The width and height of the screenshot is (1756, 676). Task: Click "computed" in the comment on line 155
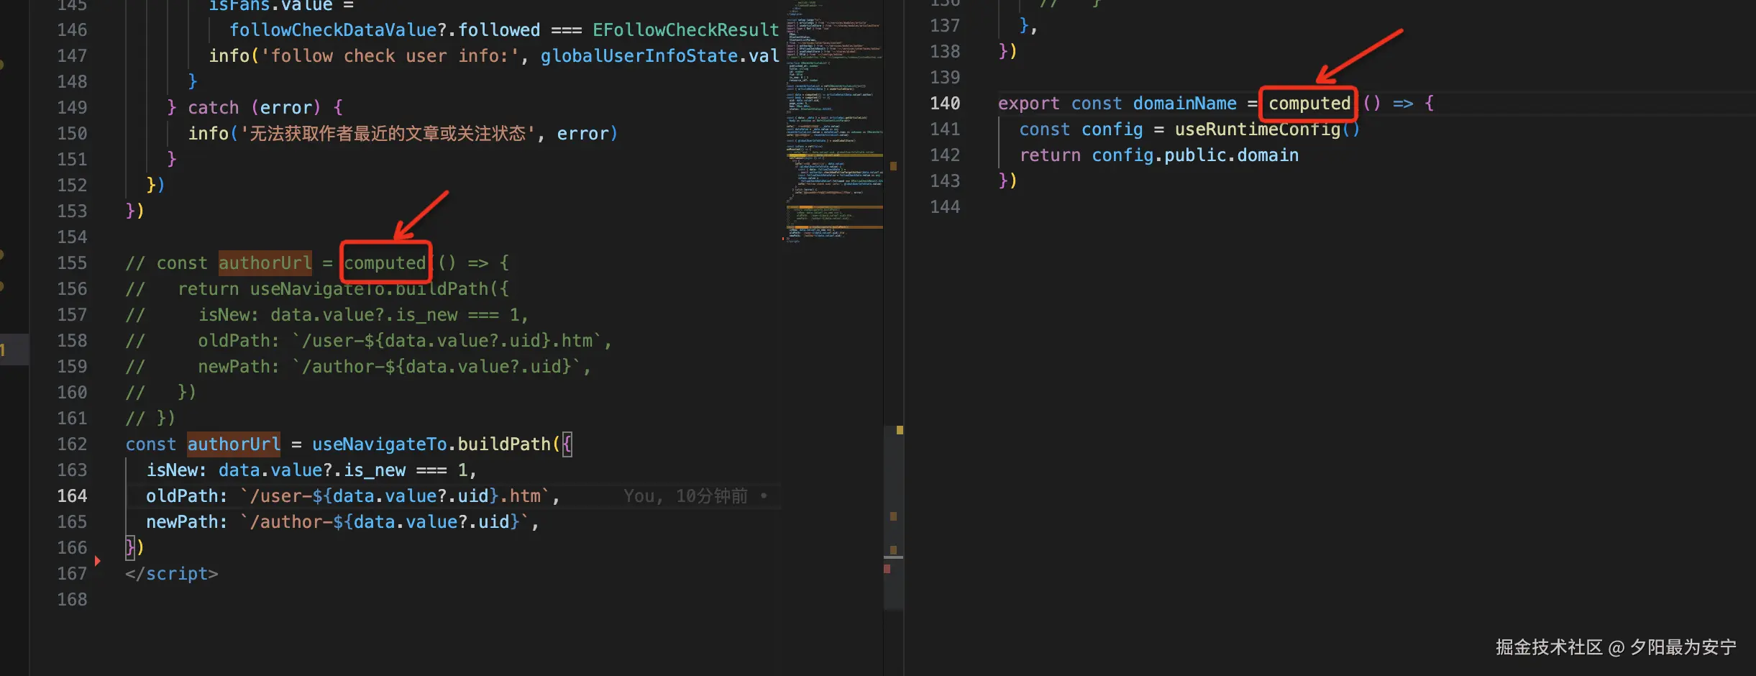(x=385, y=263)
